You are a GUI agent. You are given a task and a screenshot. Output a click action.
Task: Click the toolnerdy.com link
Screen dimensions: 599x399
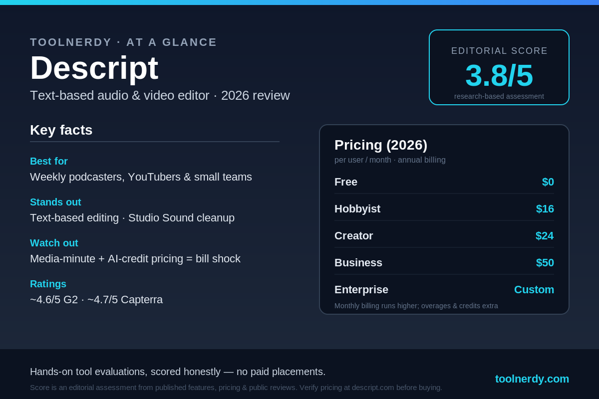coord(532,379)
